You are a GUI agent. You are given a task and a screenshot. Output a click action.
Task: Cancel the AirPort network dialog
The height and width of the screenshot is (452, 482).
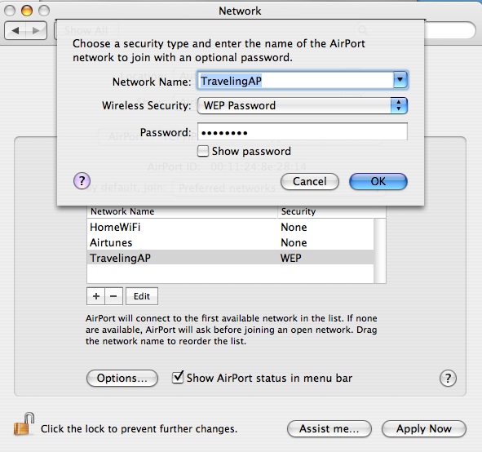pos(310,181)
